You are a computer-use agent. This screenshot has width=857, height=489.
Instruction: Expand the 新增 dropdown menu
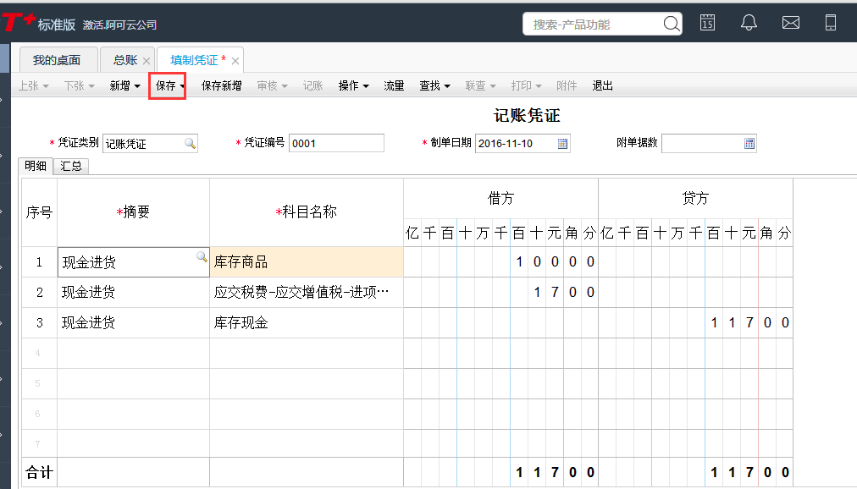[136, 86]
